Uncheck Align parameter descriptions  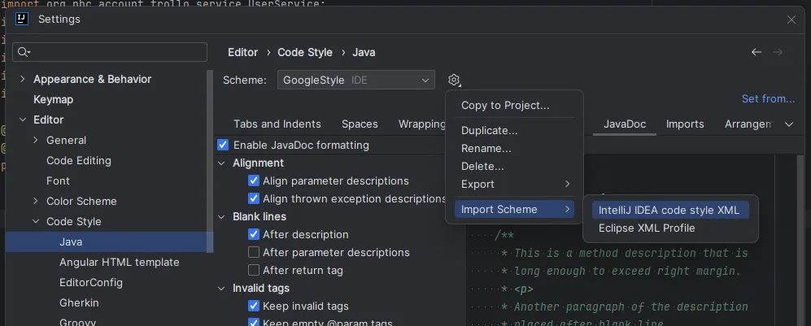tap(254, 180)
